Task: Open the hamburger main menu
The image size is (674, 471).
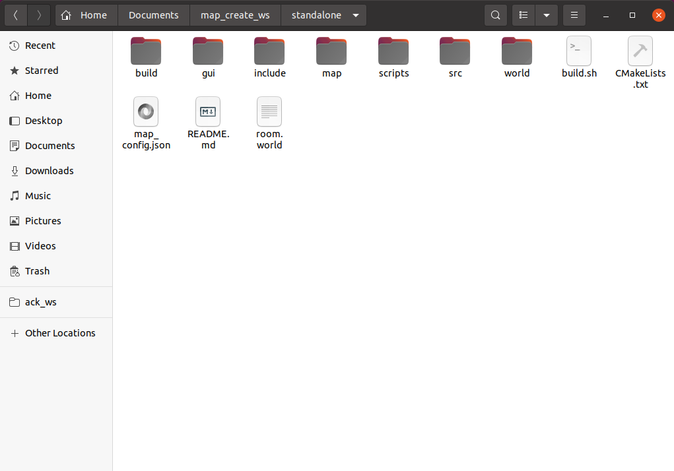Action: click(x=574, y=15)
